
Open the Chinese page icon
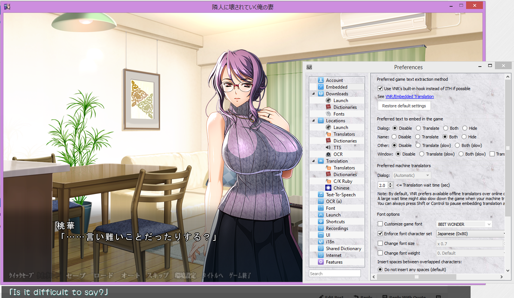click(328, 188)
